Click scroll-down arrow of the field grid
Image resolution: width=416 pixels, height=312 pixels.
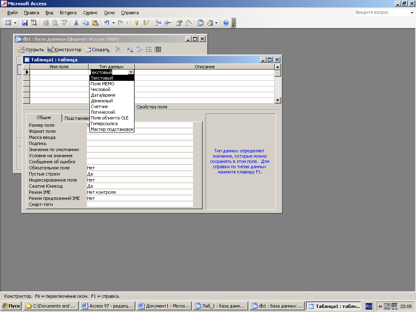click(x=278, y=100)
